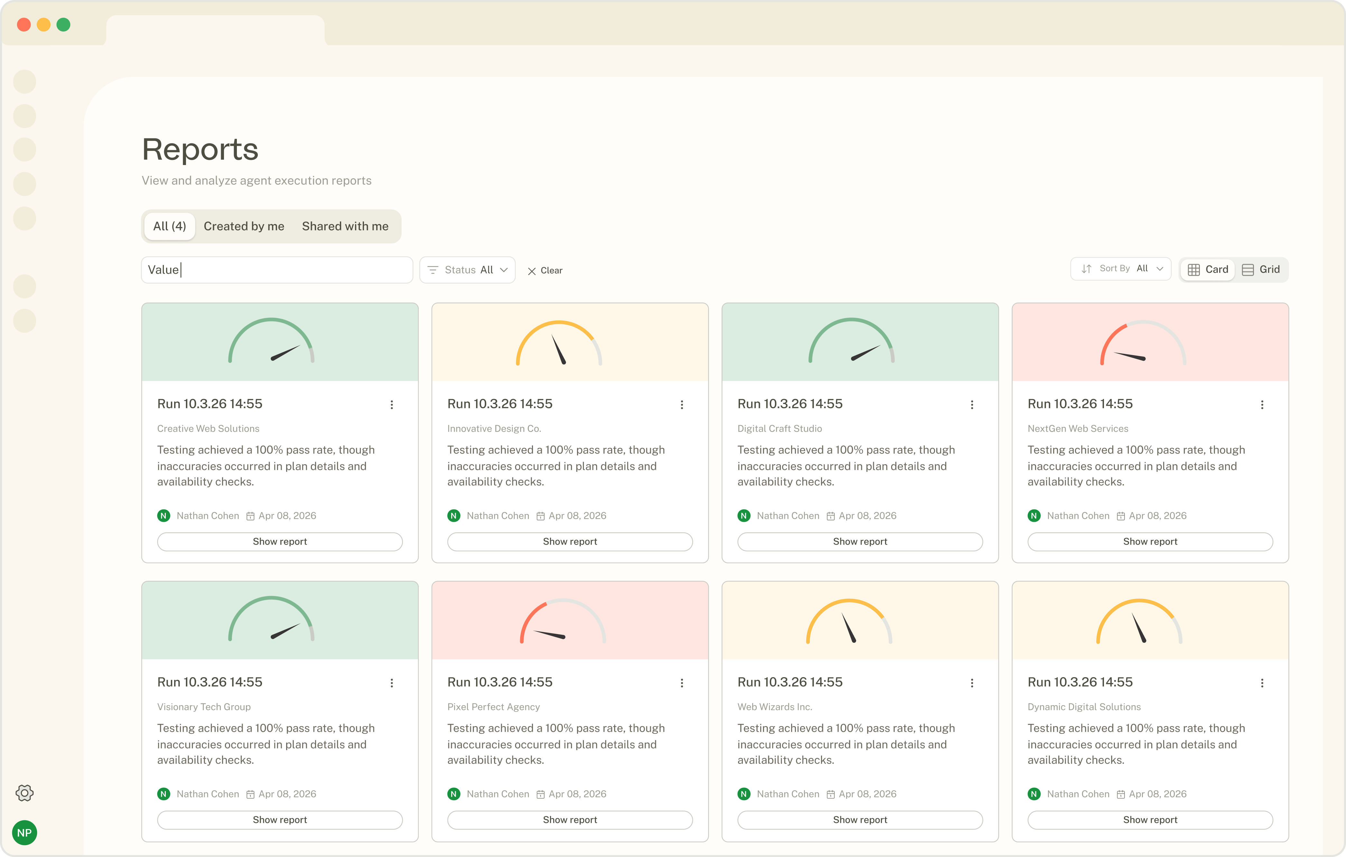Click the green maximize window button
The height and width of the screenshot is (857, 1346).
click(64, 24)
